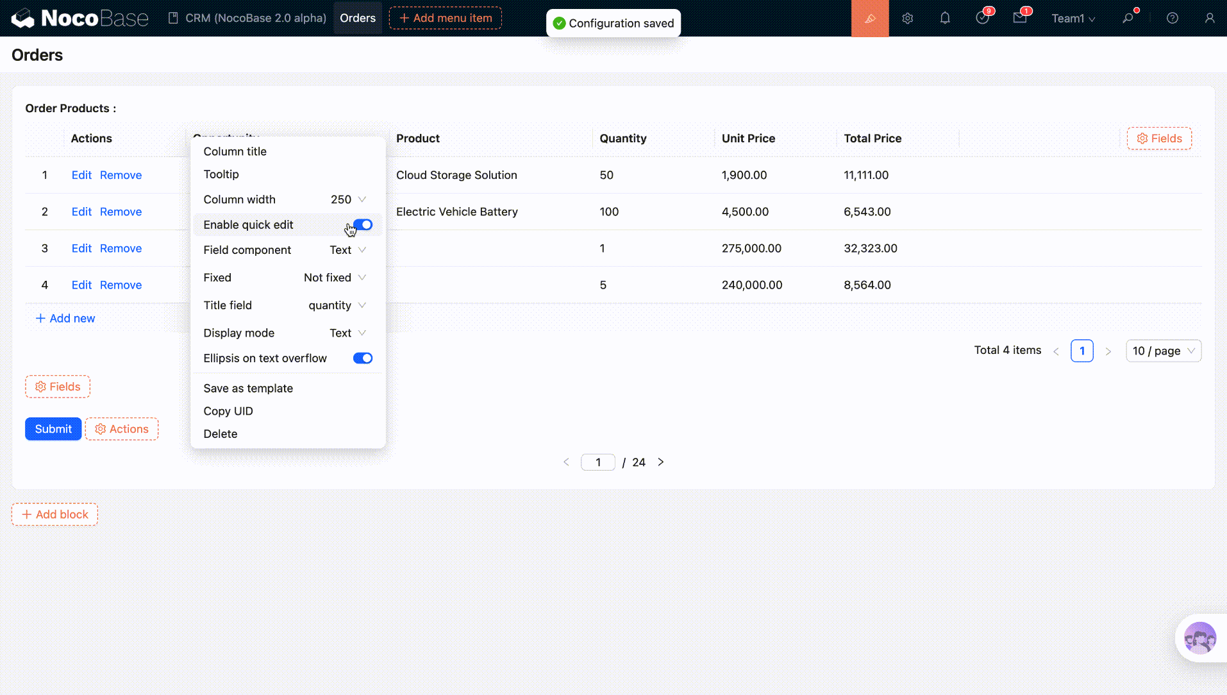Click the record page number input
1227x695 pixels.
tap(597, 462)
